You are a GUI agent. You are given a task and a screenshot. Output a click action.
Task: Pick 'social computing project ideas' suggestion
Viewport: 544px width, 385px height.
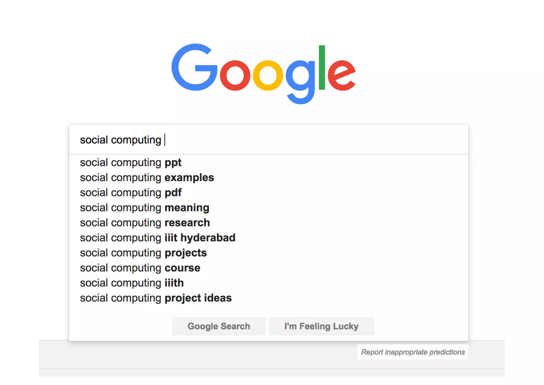(x=156, y=298)
